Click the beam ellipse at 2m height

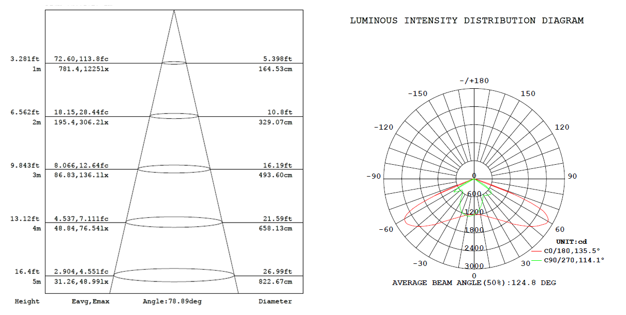pyautogui.click(x=174, y=116)
